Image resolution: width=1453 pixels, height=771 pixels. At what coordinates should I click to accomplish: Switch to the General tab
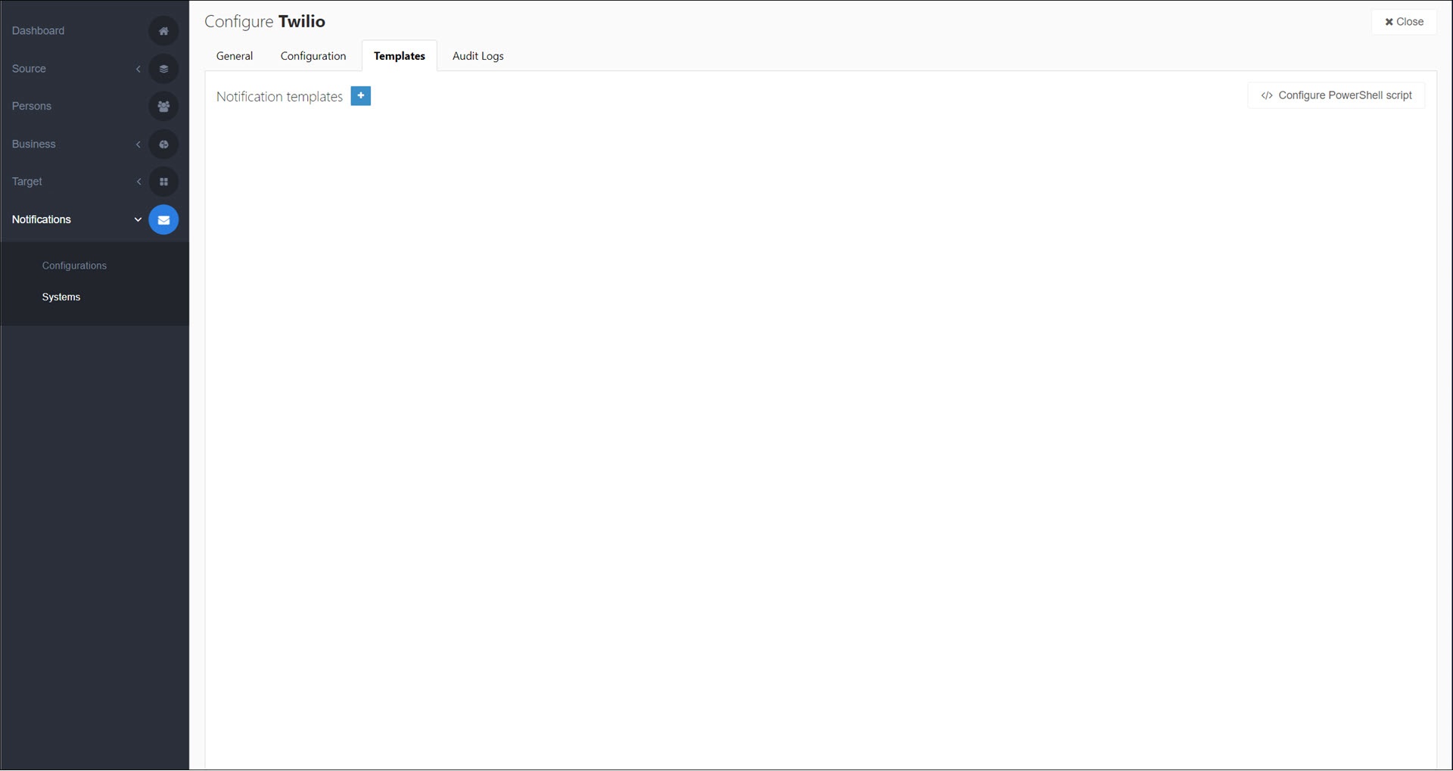(x=235, y=56)
